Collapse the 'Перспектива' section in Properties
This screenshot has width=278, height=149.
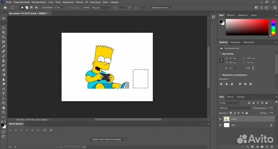220,54
